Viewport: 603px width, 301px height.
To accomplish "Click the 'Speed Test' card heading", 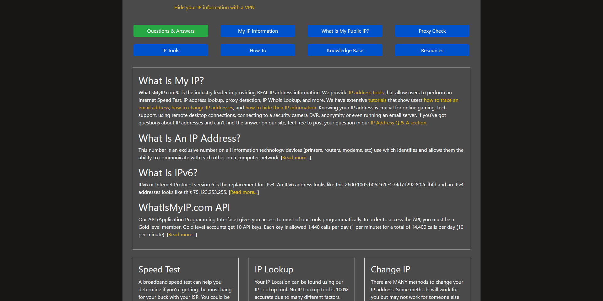I will [159, 269].
